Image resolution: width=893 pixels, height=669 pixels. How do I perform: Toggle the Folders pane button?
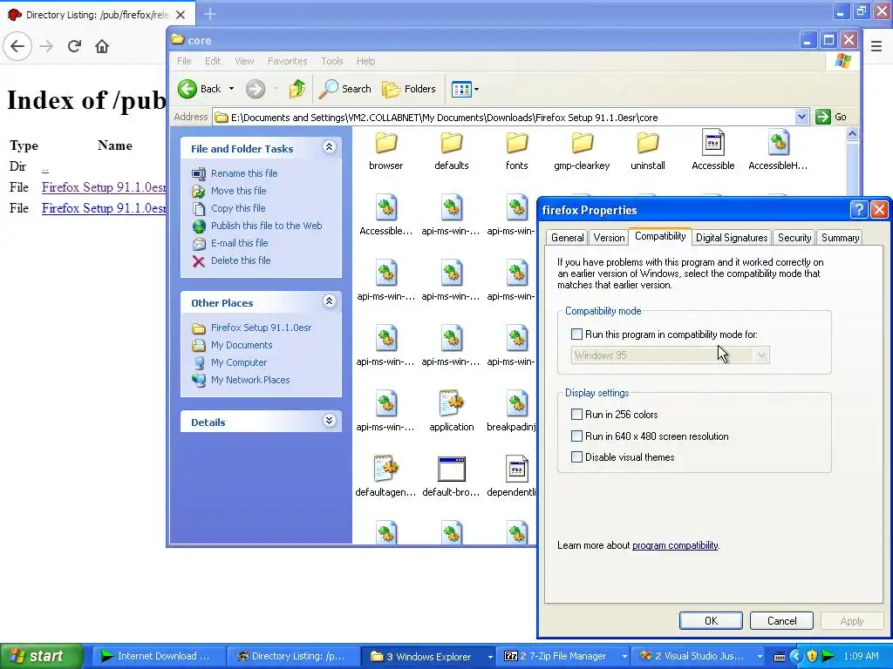pos(409,89)
